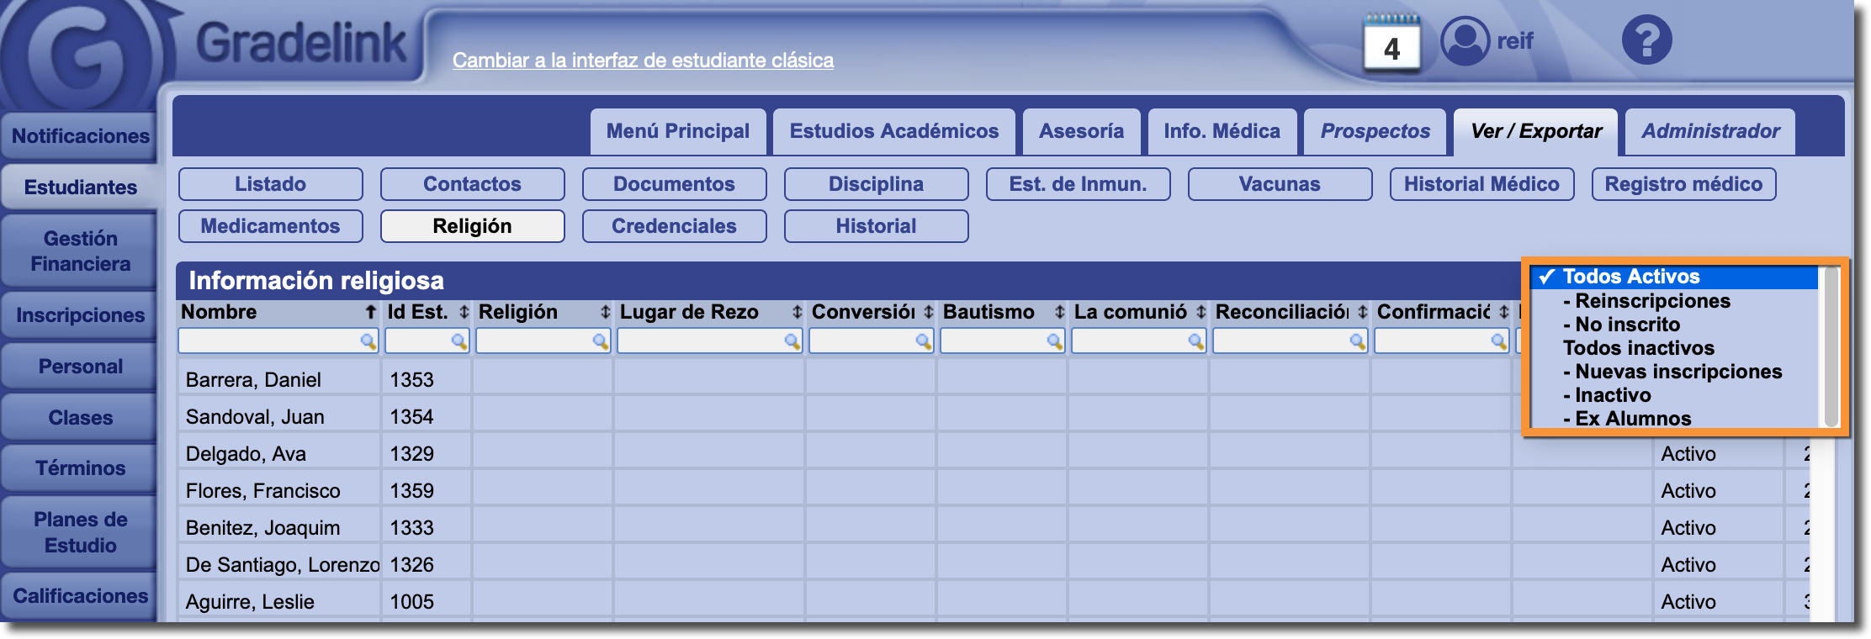Image resolution: width=1871 pixels, height=639 pixels.
Task: Open Gestión Financiera in the sidebar
Action: click(80, 251)
